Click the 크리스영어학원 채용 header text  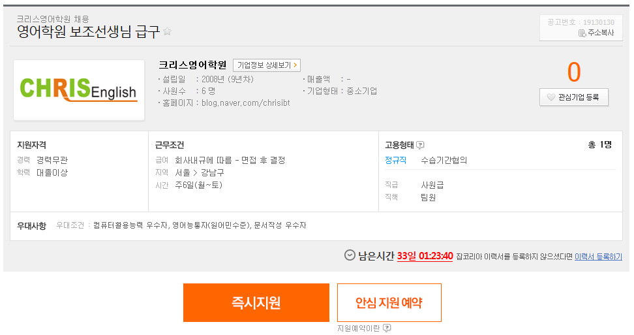pyautogui.click(x=53, y=19)
